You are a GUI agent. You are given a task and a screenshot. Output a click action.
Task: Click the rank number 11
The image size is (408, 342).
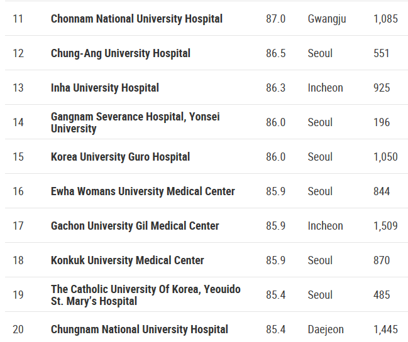click(x=18, y=19)
